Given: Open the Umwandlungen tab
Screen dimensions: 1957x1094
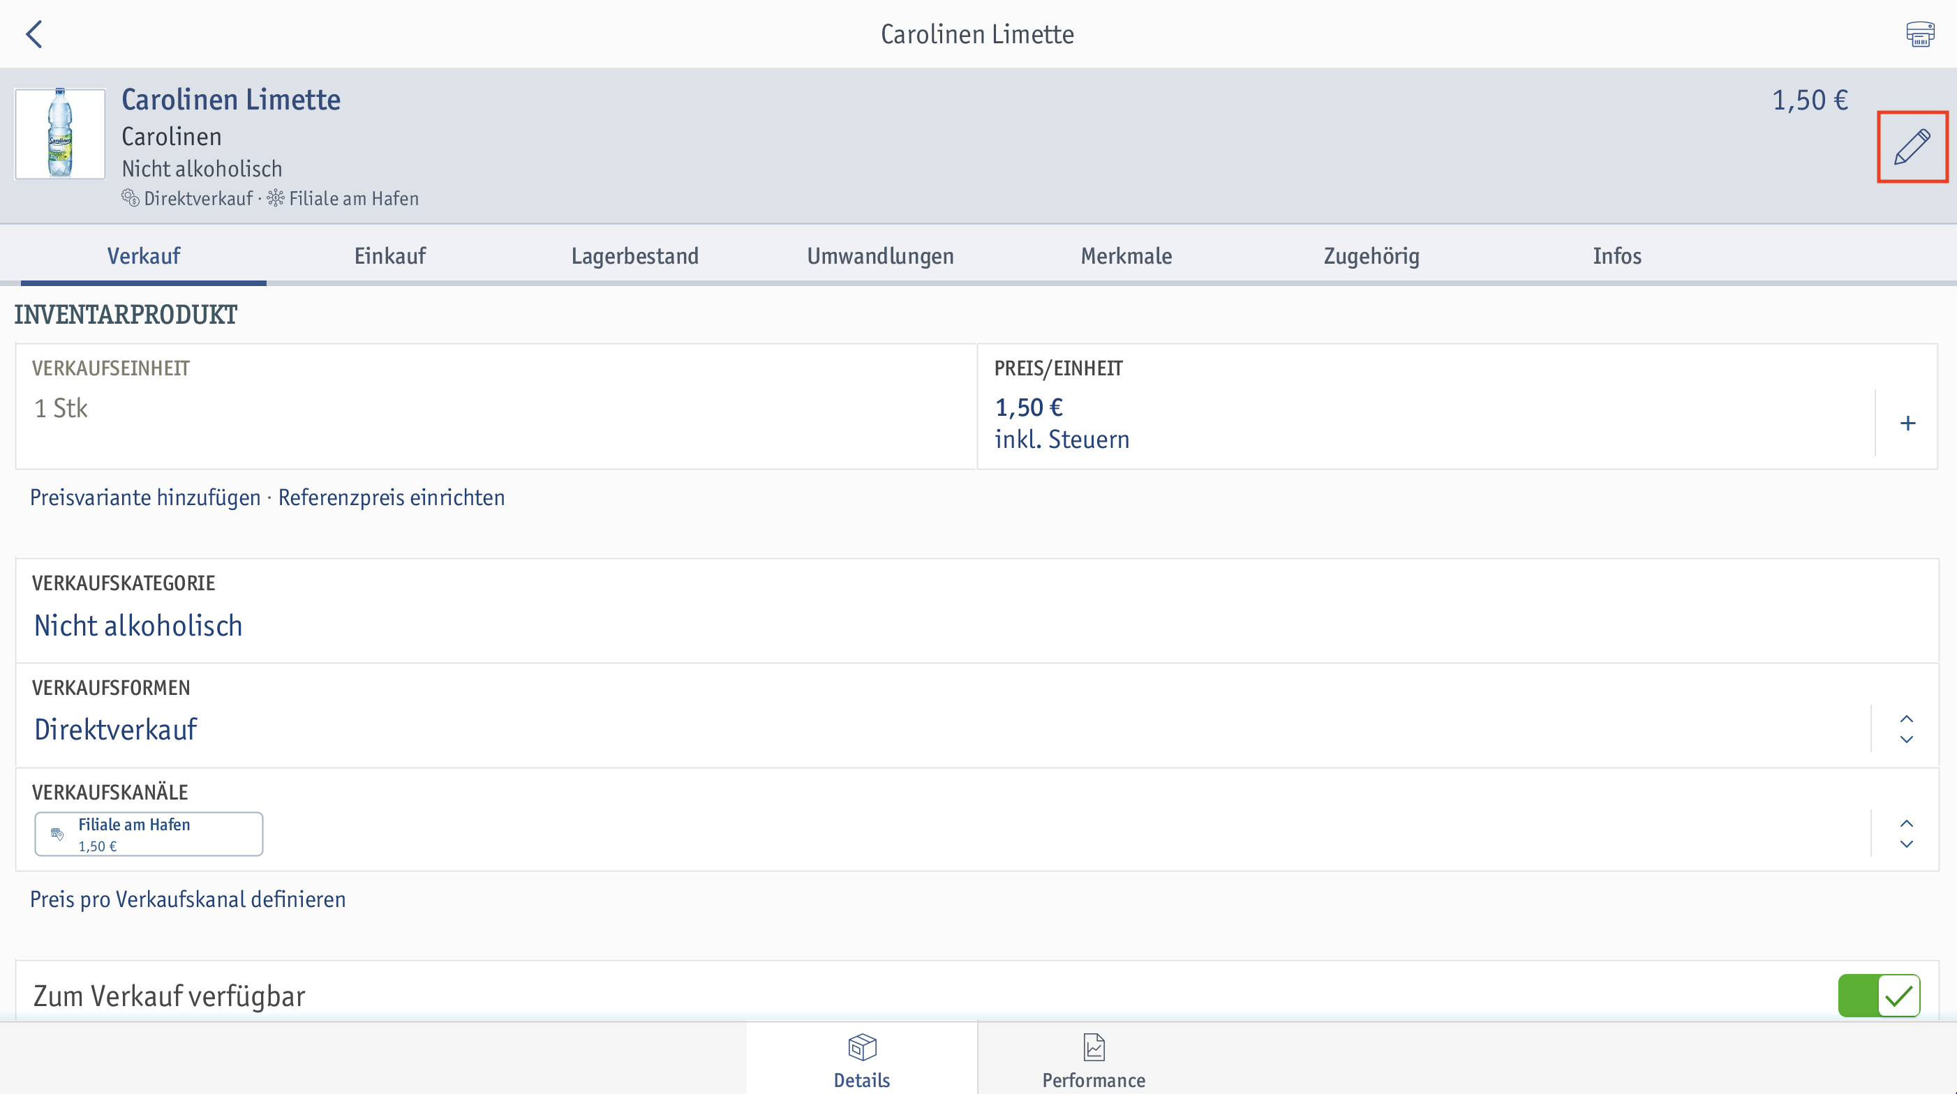Looking at the screenshot, I should [x=881, y=256].
